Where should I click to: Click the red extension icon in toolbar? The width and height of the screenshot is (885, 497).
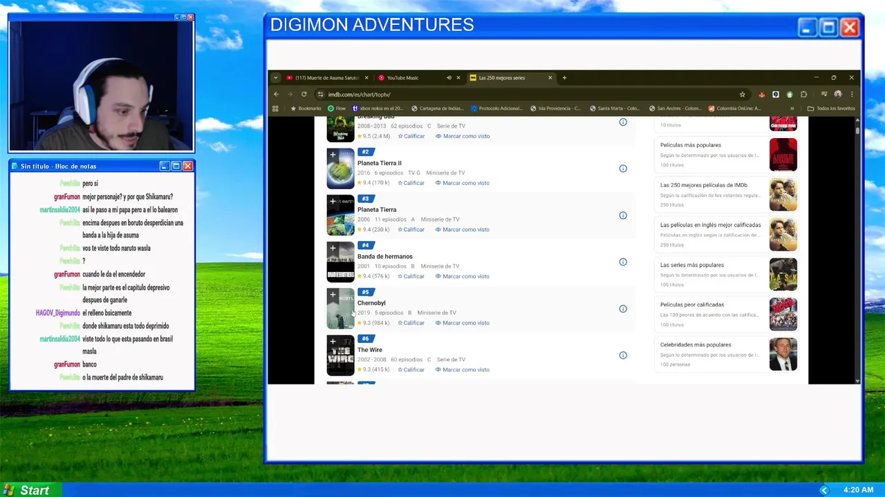pyautogui.click(x=762, y=95)
